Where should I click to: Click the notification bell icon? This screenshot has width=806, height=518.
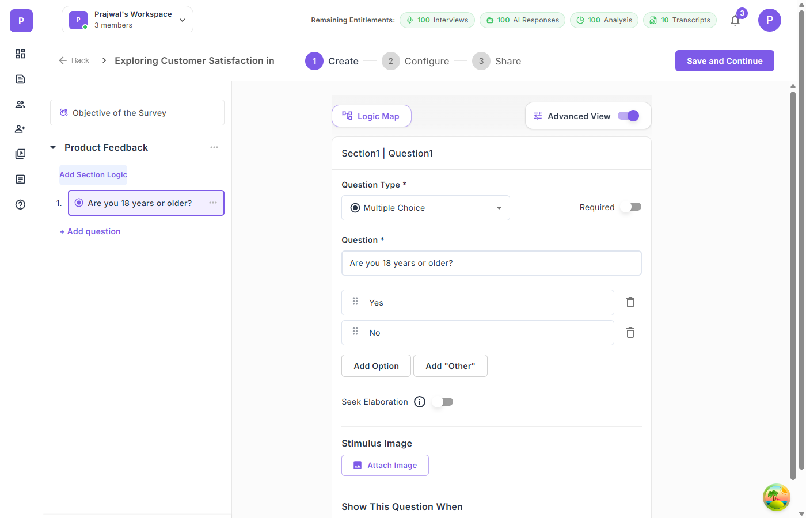point(735,21)
